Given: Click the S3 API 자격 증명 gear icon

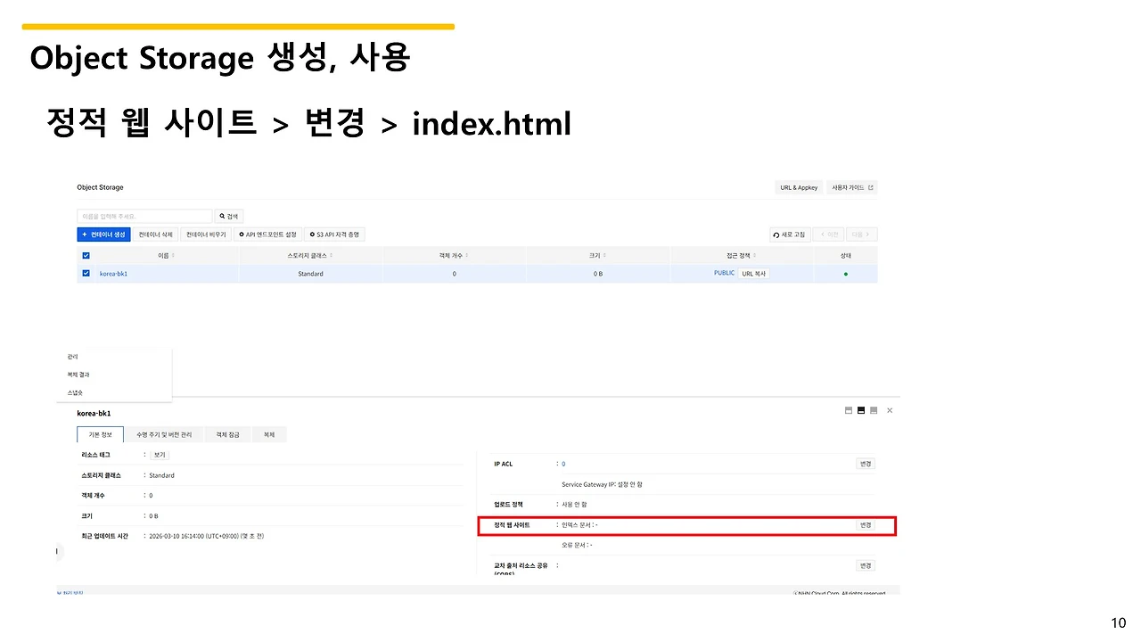Looking at the screenshot, I should [313, 234].
